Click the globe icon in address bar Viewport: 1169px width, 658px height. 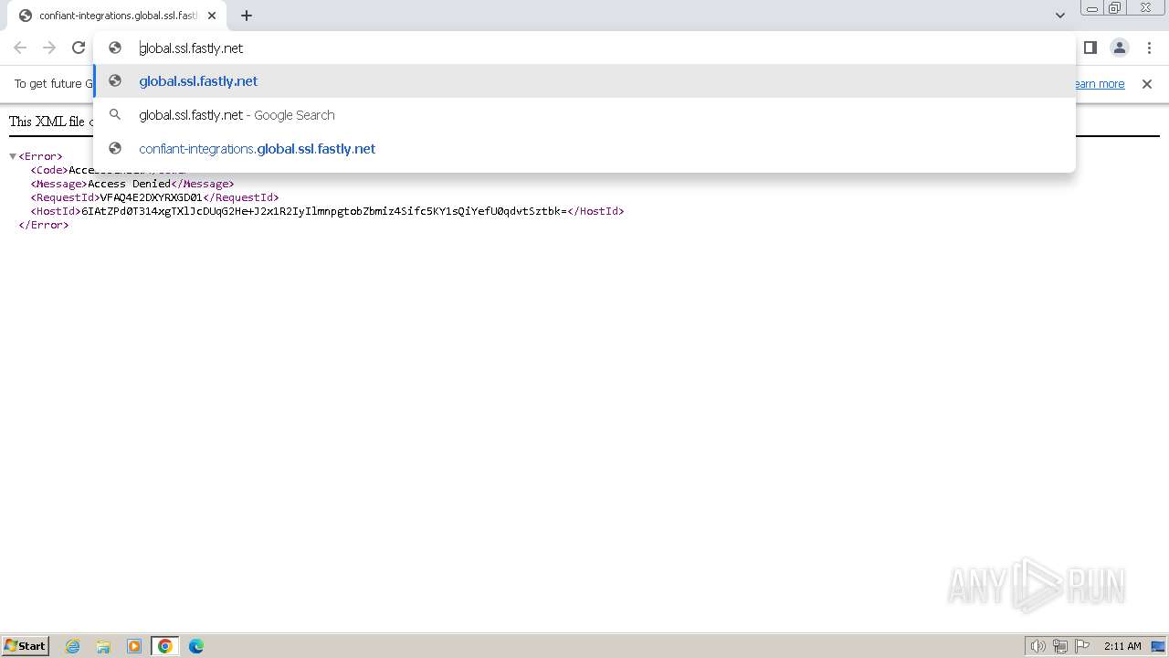115,48
